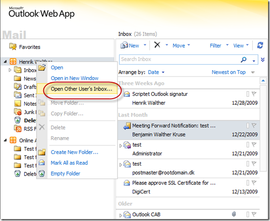This screenshot has height=221, width=270.
Task: Expand the Inbox folder subtree
Action: pos(10,70)
